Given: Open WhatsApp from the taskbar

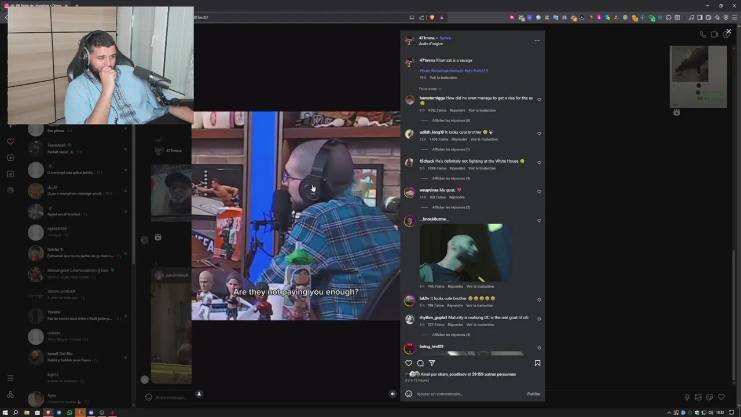Looking at the screenshot, I should (70, 412).
